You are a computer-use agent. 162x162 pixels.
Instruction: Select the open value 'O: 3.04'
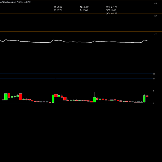(x=58, y=7)
